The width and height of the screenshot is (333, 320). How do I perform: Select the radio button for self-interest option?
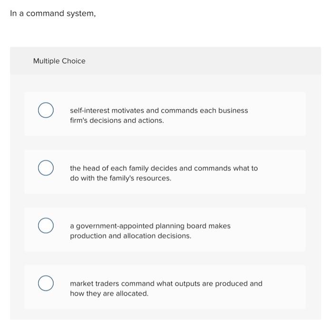click(x=46, y=111)
